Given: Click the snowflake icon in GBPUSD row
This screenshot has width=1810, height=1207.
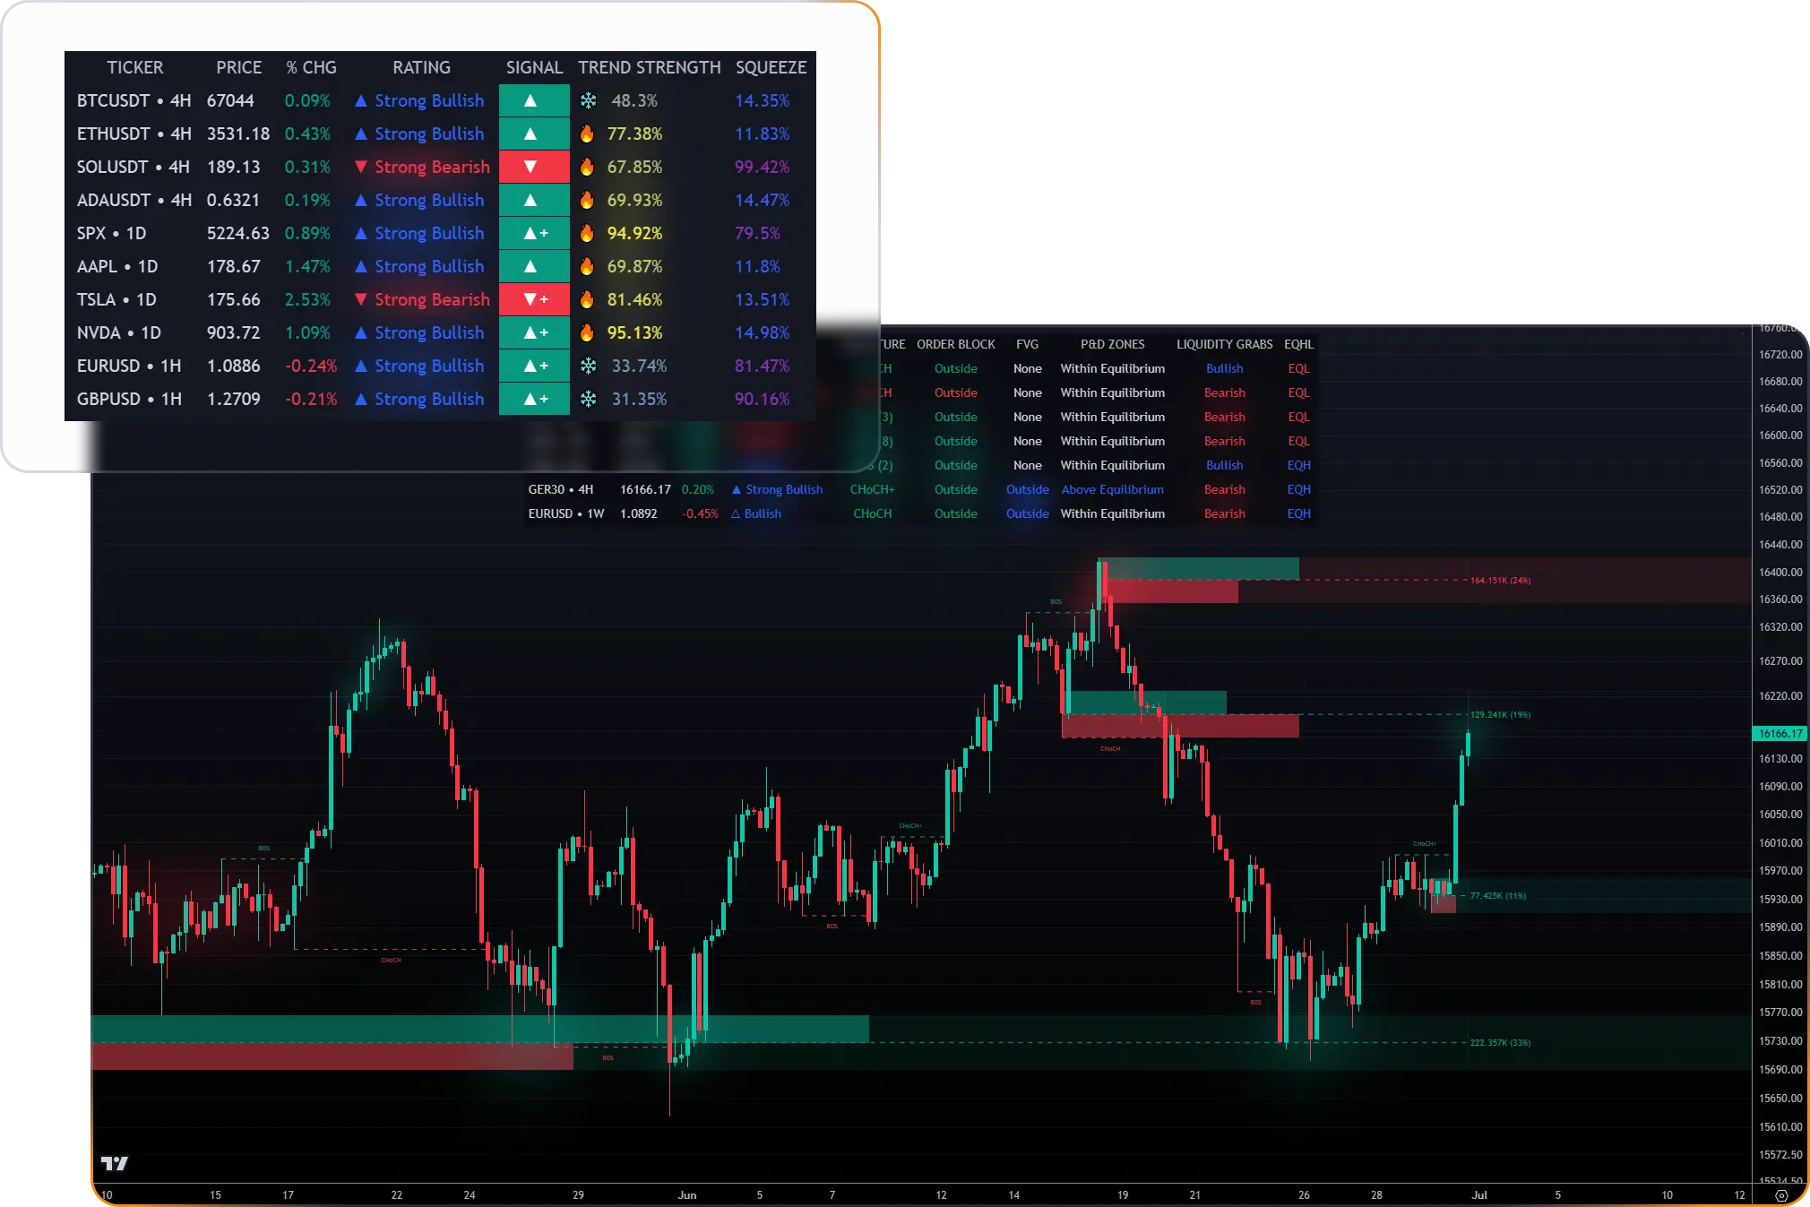Looking at the screenshot, I should click(588, 400).
